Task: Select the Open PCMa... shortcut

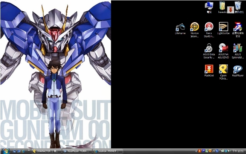Action: [223, 72]
